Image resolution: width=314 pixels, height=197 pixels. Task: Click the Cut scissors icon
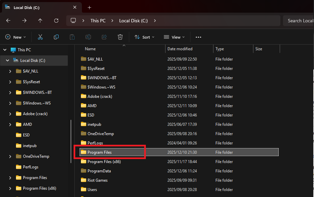(x=40, y=37)
